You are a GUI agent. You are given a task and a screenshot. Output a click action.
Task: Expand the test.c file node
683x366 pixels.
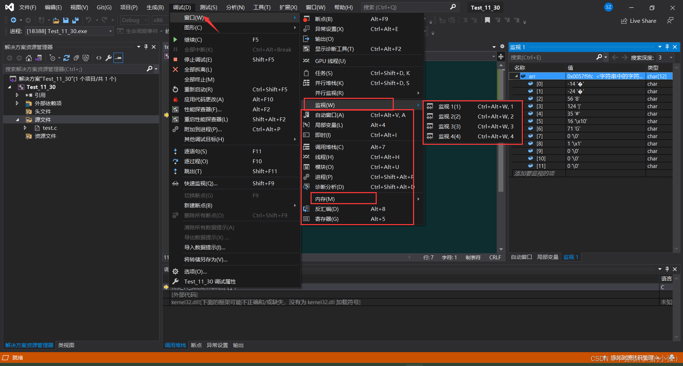pos(25,128)
